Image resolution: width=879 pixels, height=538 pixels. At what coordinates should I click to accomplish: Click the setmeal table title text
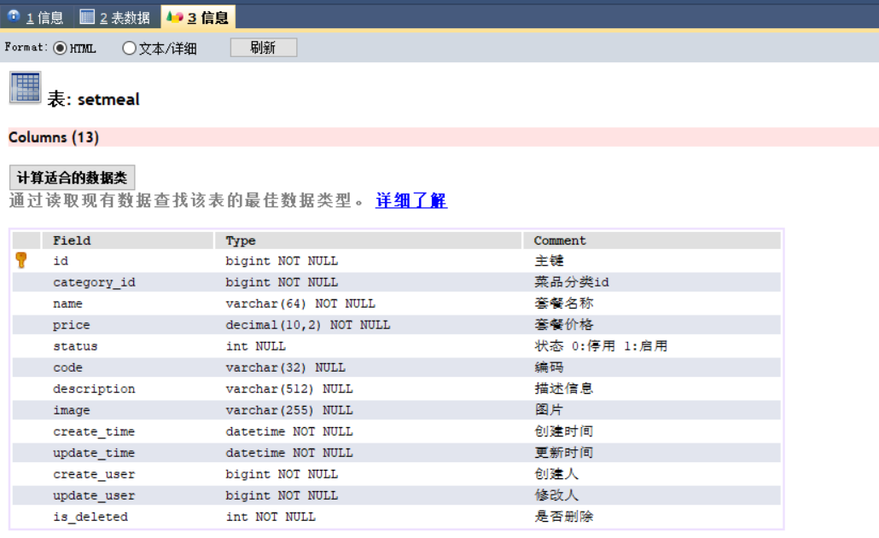(x=93, y=100)
